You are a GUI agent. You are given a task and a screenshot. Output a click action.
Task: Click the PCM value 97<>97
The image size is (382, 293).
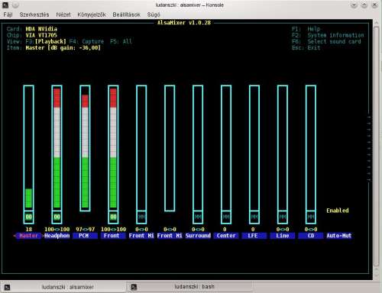85,230
